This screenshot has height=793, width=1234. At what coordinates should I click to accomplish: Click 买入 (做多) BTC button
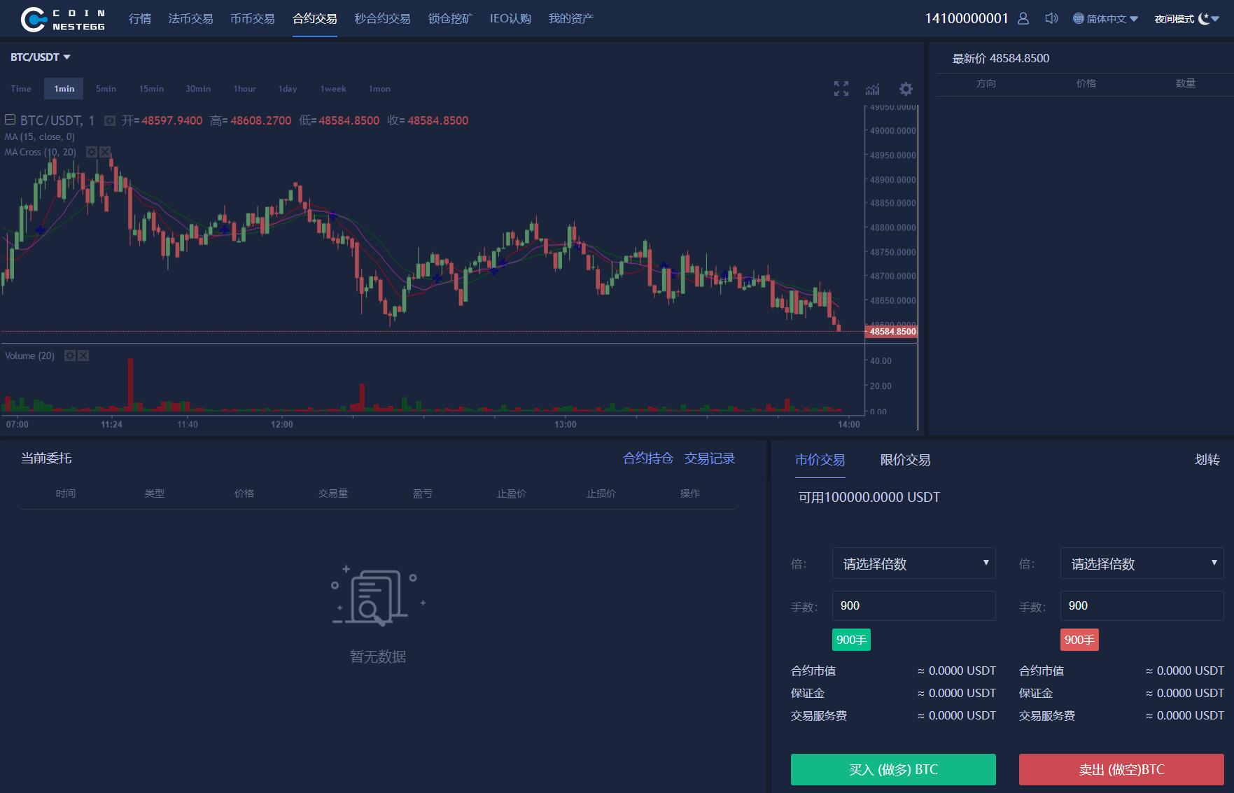coord(892,769)
